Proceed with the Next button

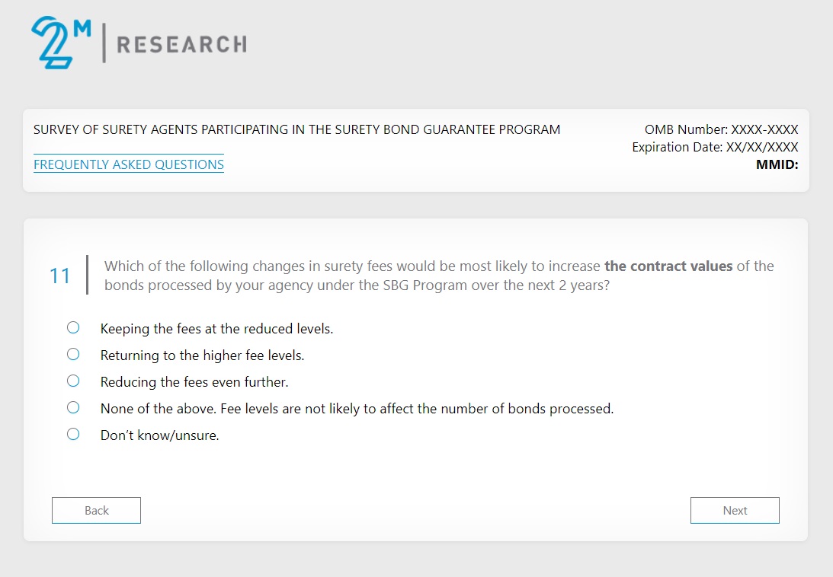pyautogui.click(x=735, y=511)
